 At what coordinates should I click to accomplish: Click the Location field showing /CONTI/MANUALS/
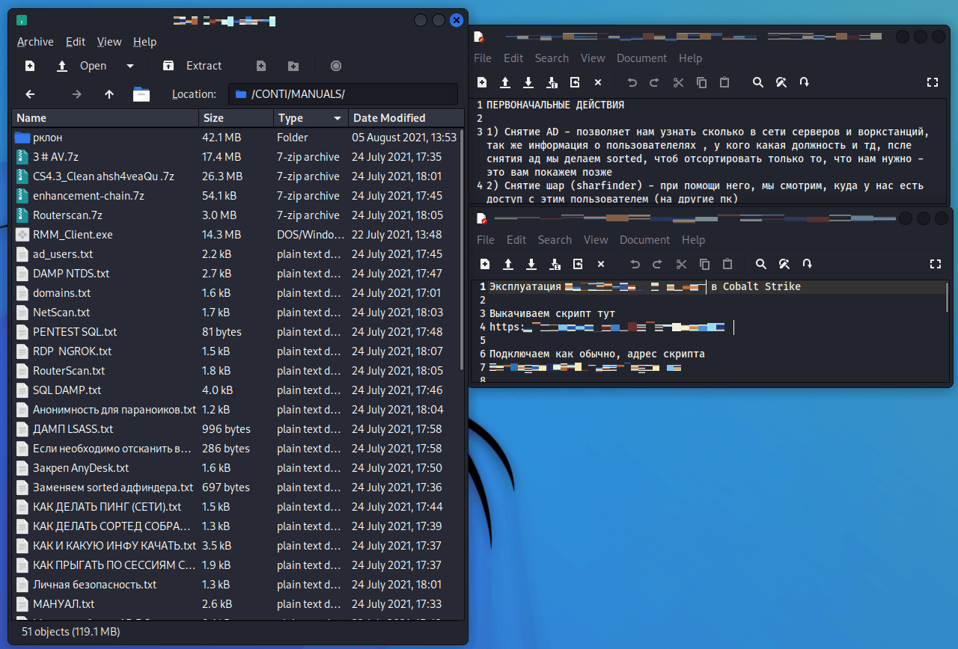(344, 94)
